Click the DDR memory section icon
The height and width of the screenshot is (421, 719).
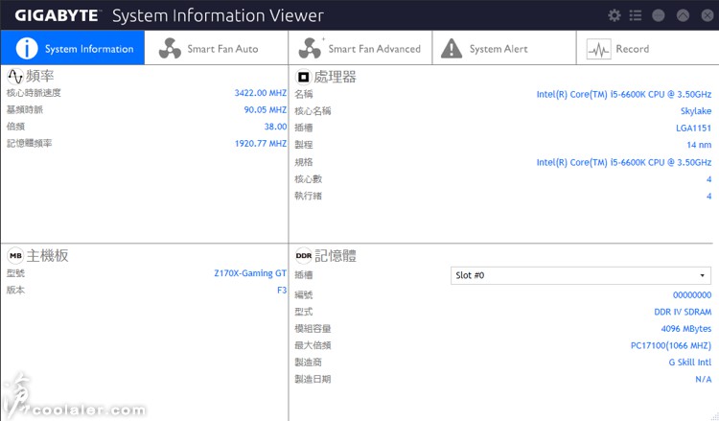coord(304,256)
